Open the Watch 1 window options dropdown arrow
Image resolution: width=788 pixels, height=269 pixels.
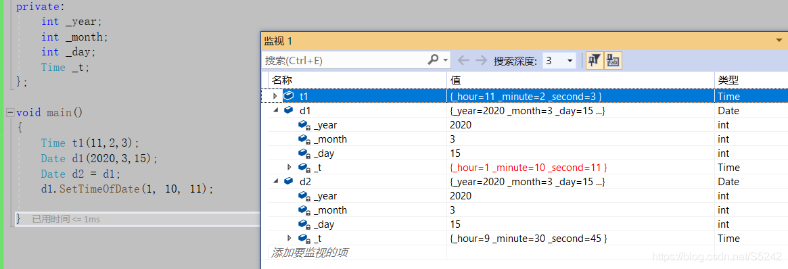(779, 41)
